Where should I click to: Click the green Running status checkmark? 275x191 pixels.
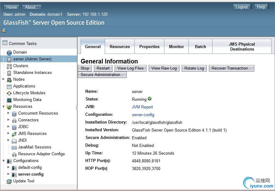pos(150,99)
